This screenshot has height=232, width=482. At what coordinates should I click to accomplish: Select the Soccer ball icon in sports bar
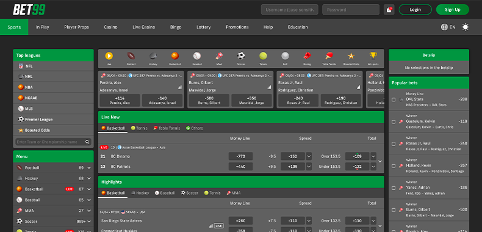click(241, 56)
